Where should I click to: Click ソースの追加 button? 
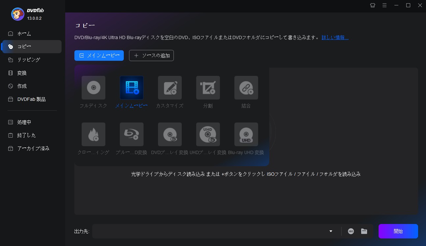point(151,56)
